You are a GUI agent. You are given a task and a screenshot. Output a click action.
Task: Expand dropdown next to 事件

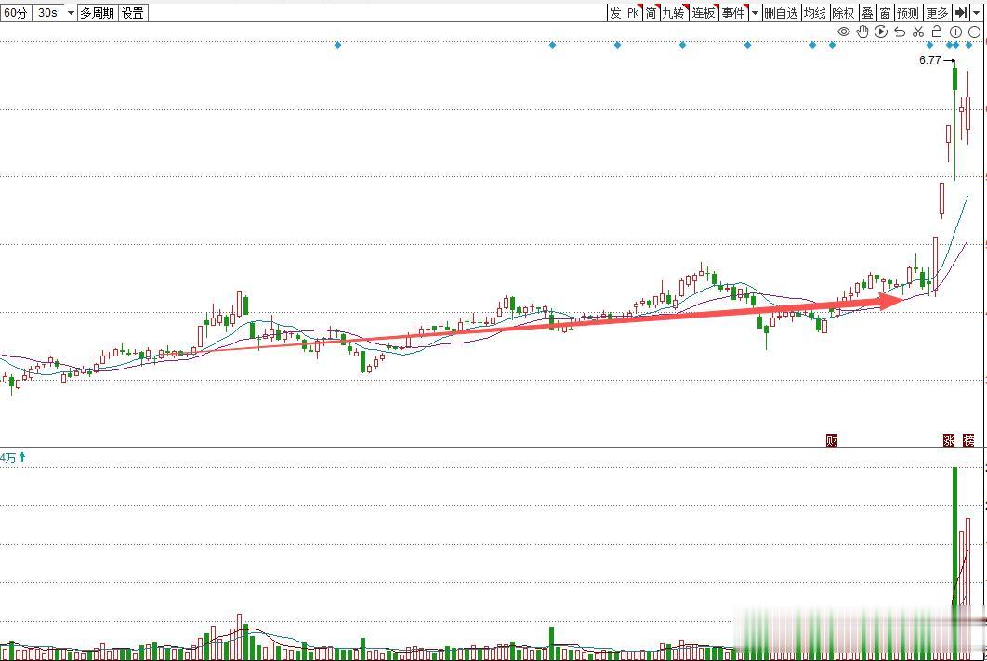[x=755, y=13]
